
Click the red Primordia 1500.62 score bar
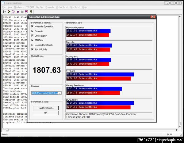(x=88, y=50)
